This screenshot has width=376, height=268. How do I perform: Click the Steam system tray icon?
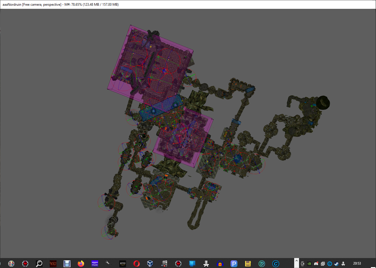tap(336, 264)
